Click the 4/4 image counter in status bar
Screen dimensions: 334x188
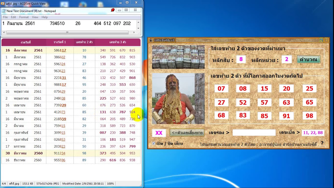pyautogui.click(x=4, y=184)
